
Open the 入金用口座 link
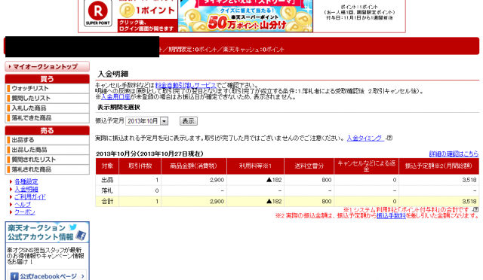pos(115,96)
